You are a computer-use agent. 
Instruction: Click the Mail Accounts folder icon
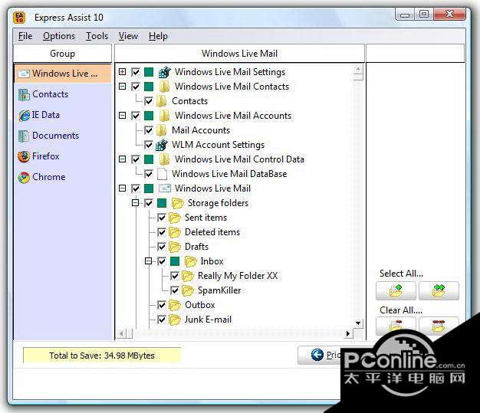tap(162, 130)
